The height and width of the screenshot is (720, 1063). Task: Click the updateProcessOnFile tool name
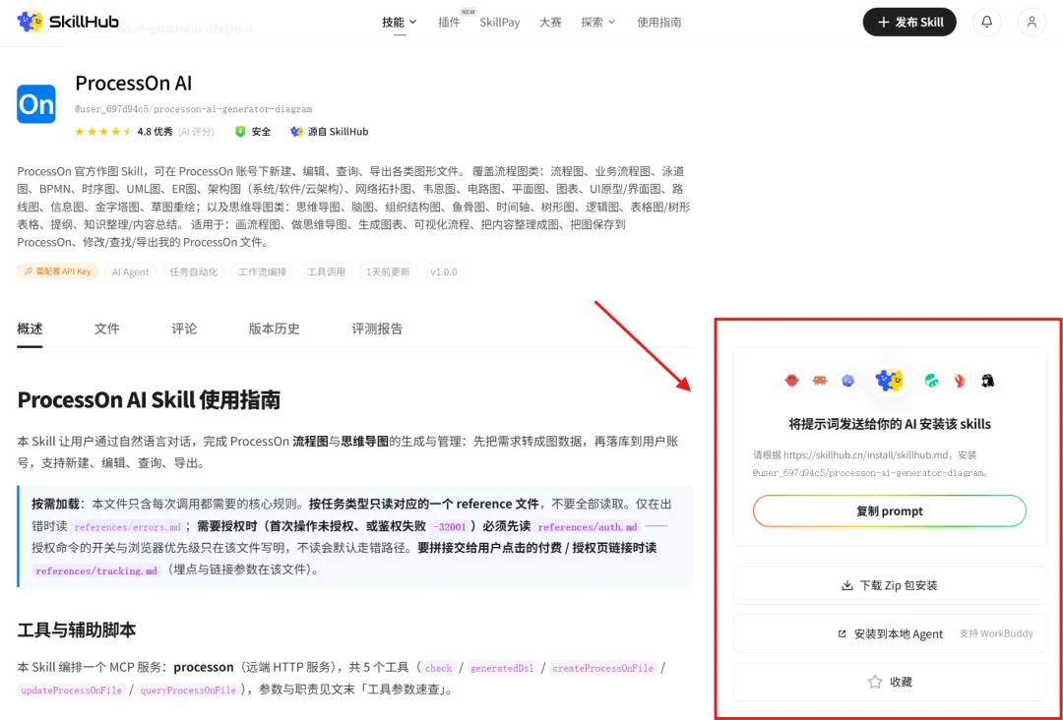click(x=72, y=690)
